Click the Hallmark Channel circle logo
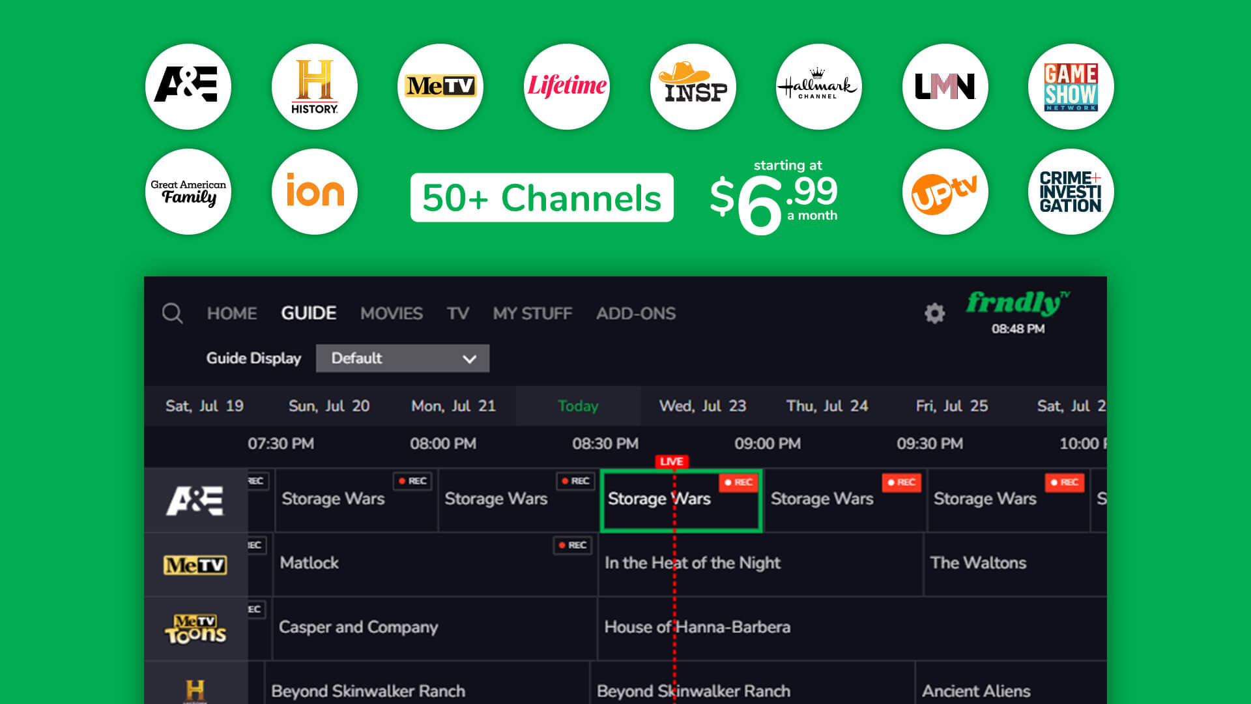This screenshot has height=704, width=1251. [818, 87]
